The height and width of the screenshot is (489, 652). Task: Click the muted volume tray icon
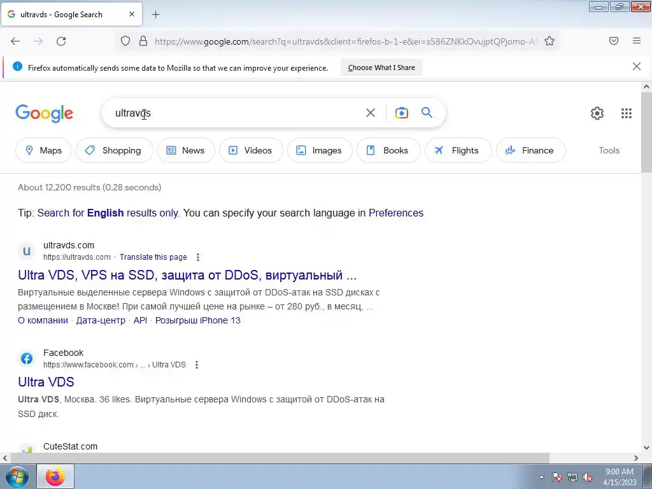click(588, 477)
